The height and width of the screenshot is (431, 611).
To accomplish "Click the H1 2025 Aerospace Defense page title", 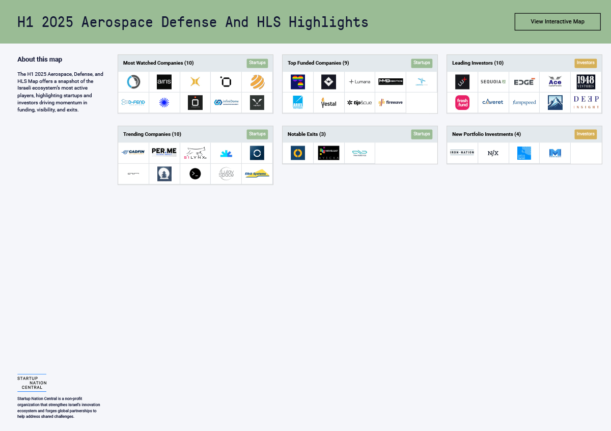I will click(x=193, y=22).
